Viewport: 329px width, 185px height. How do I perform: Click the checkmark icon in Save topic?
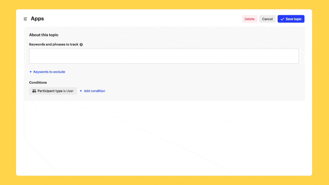pos(282,19)
